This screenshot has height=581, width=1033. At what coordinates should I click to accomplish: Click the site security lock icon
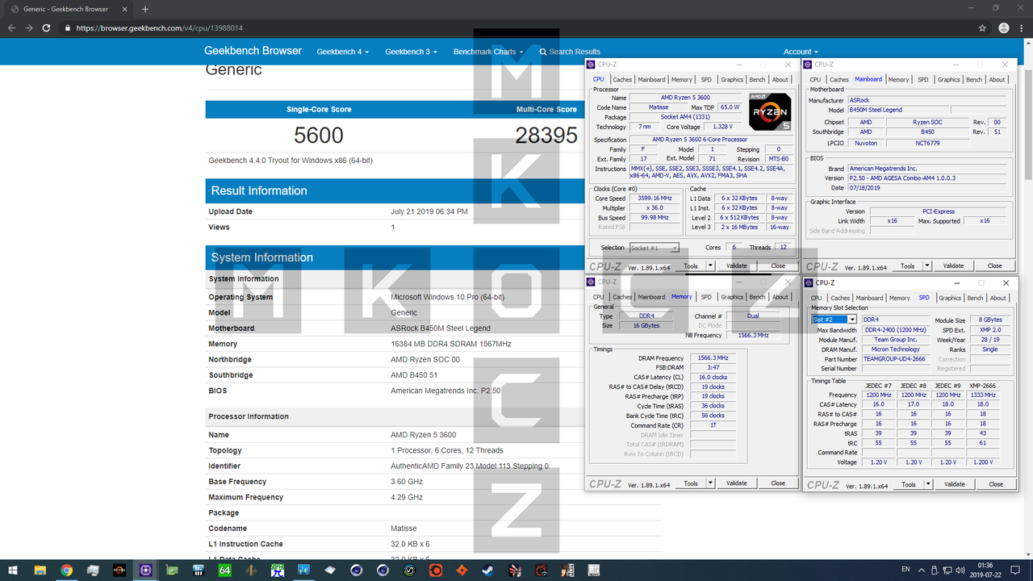[x=69, y=27]
